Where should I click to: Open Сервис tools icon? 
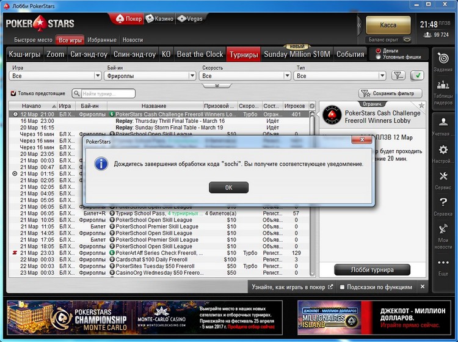pos(443,176)
